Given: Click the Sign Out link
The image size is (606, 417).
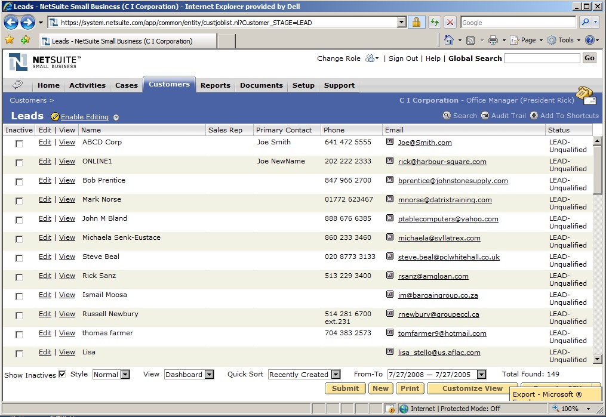Looking at the screenshot, I should click(x=403, y=58).
